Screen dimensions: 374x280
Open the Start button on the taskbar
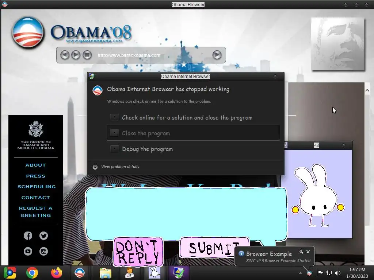[10, 273]
